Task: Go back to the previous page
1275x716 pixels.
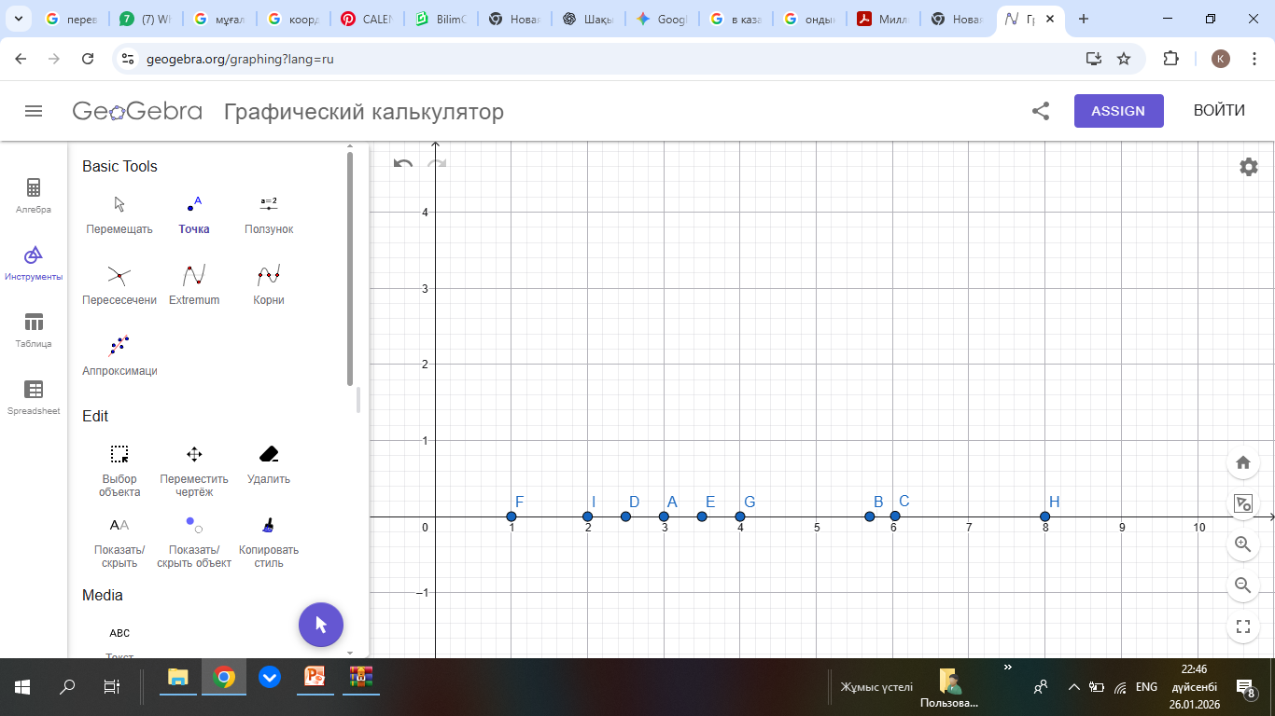Action: [x=21, y=59]
